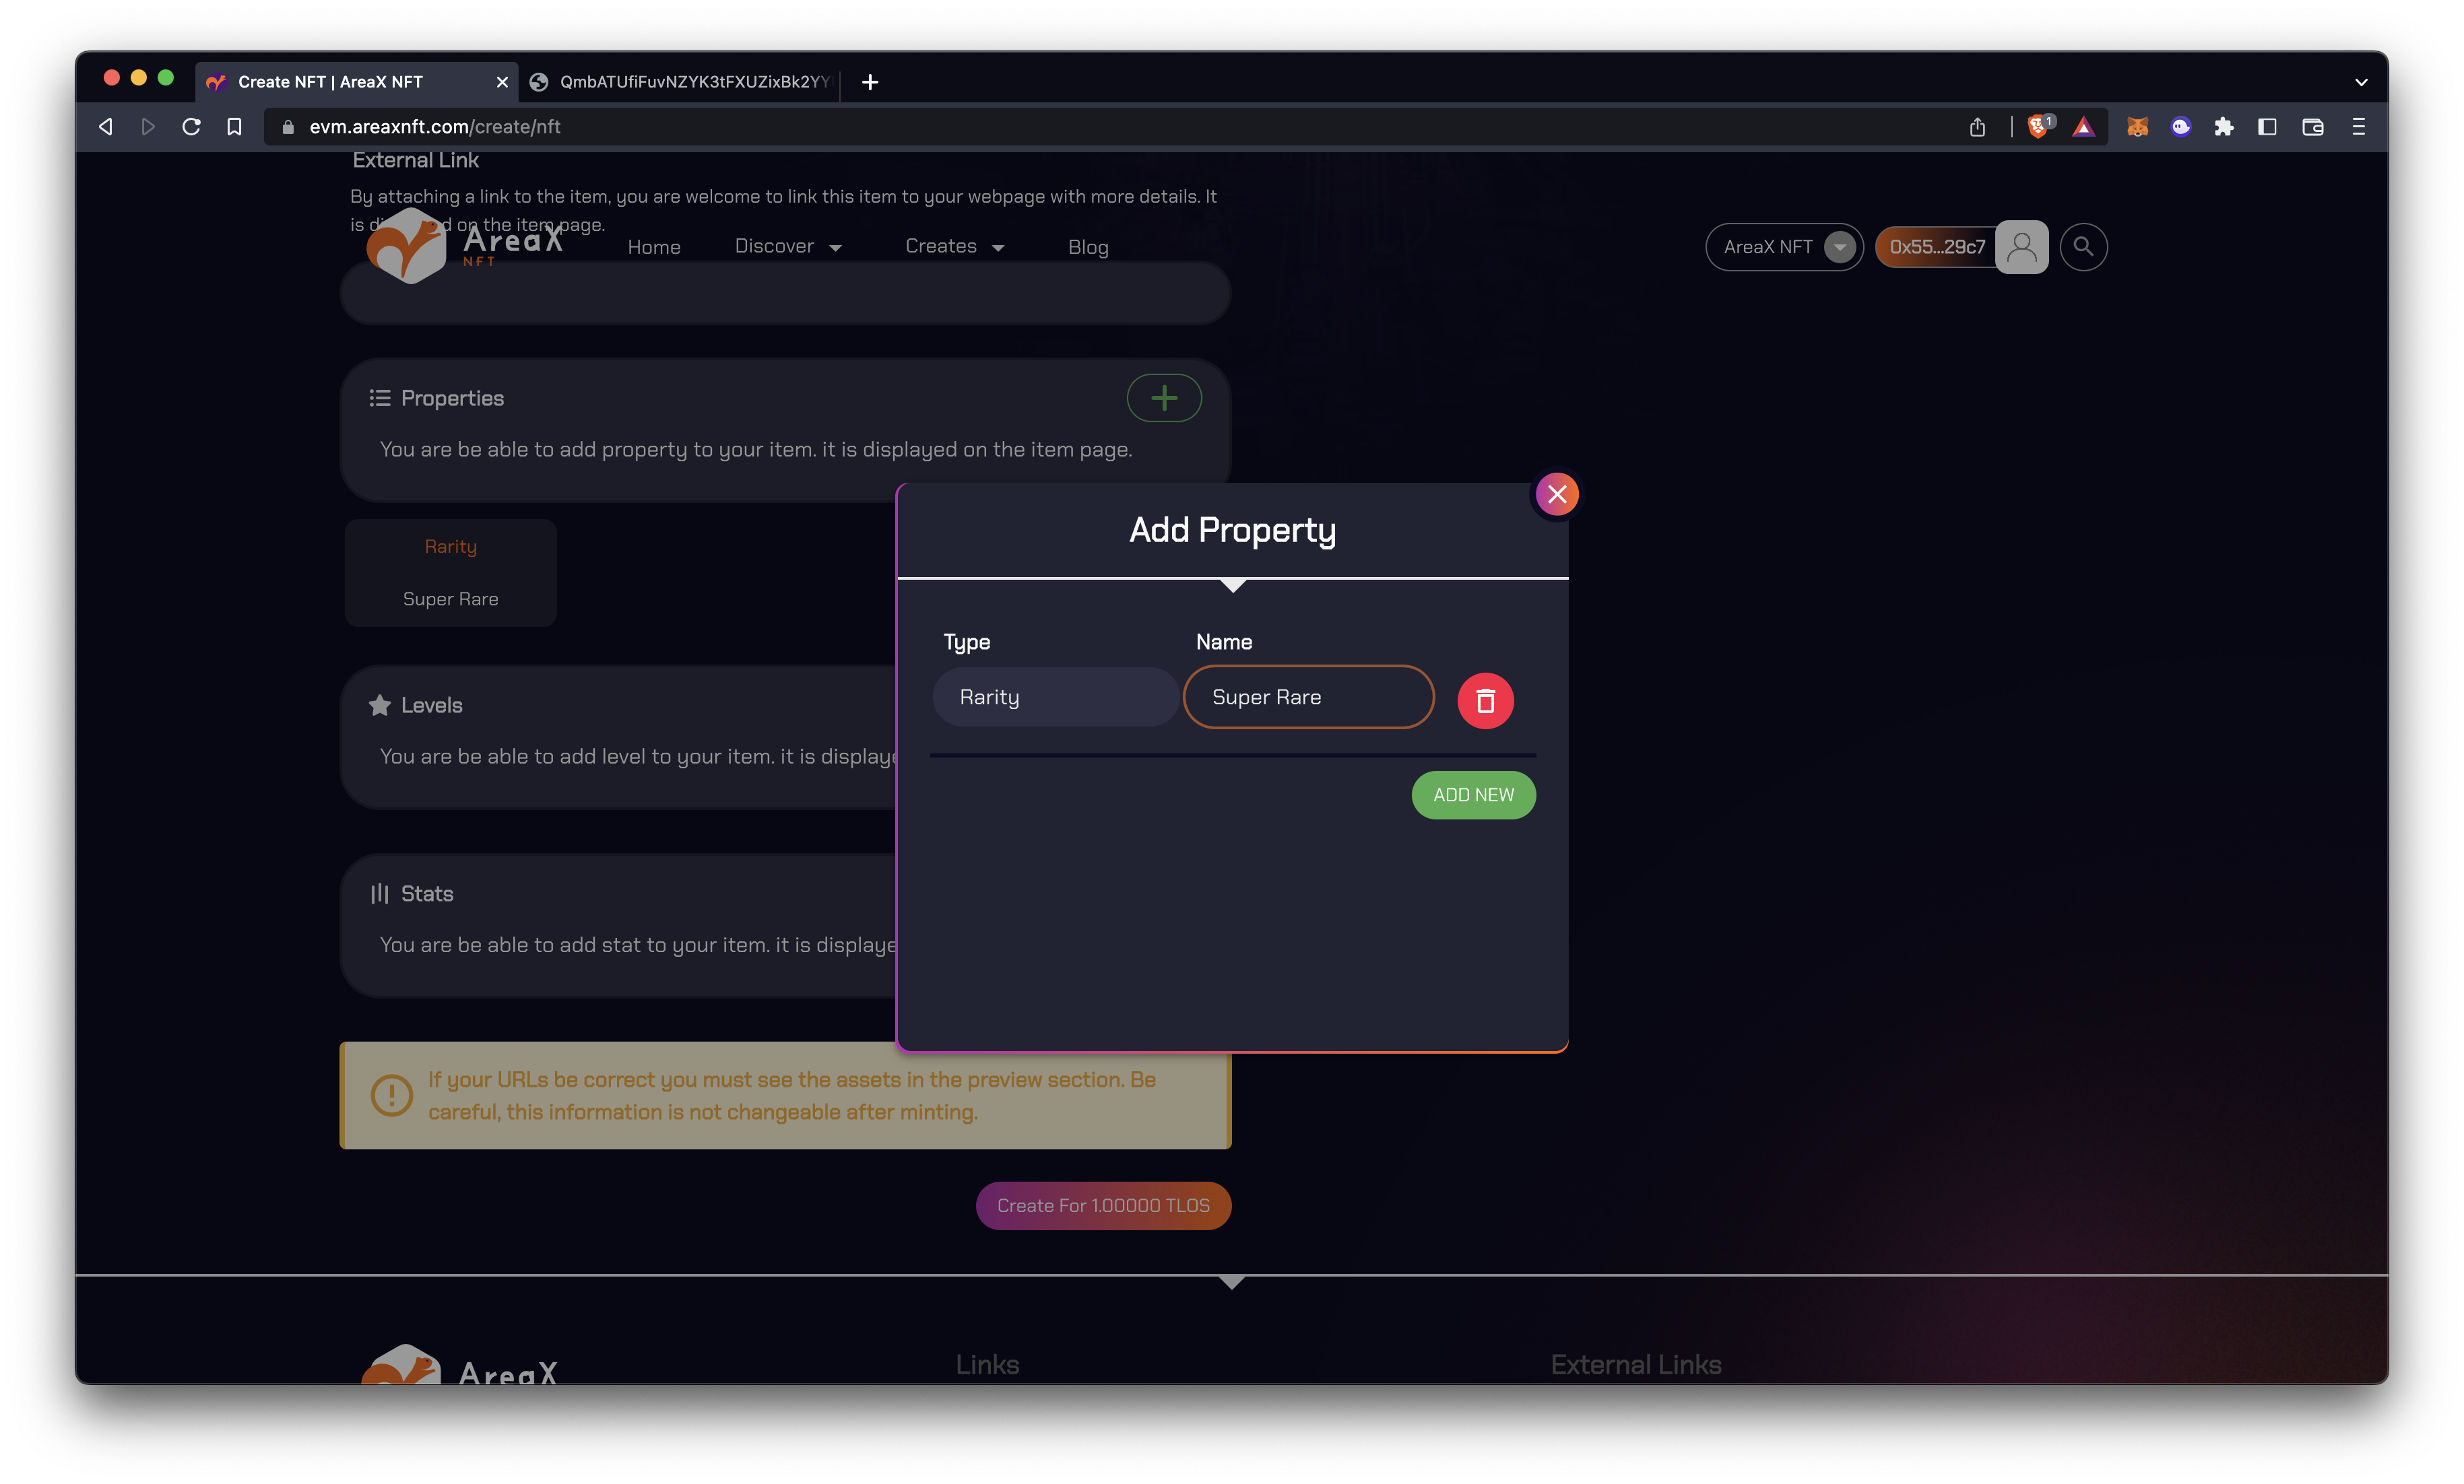The image size is (2464, 1484).
Task: Click the ADD NEW button
Action: 1473,795
